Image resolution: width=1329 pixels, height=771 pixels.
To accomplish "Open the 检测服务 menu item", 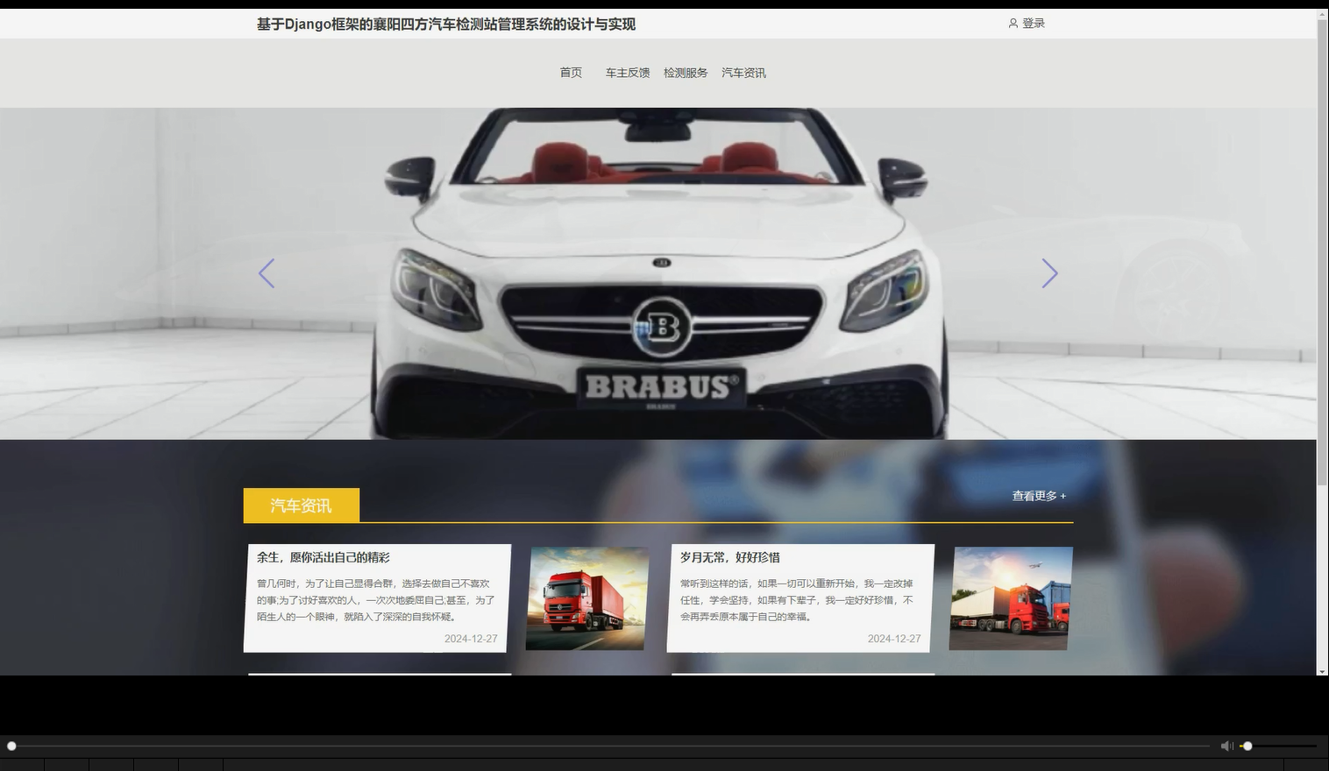I will pos(686,73).
